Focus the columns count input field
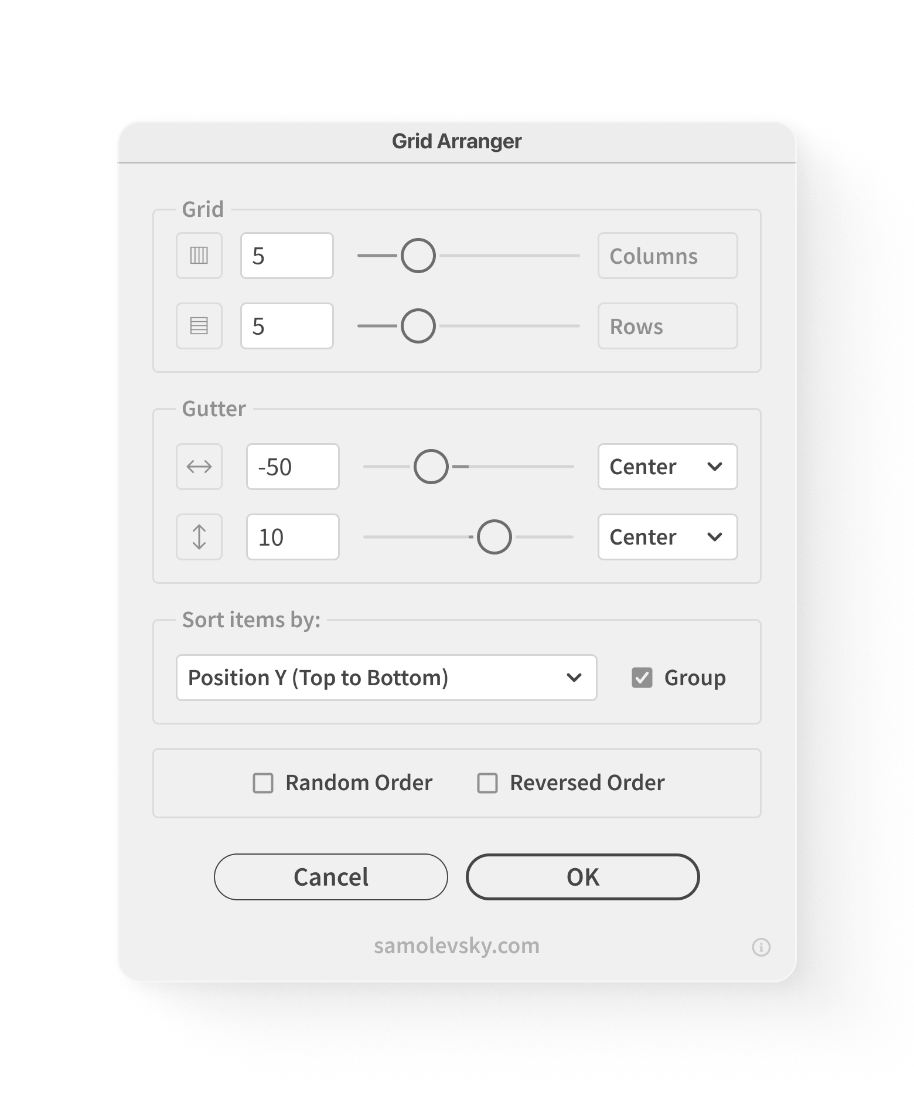Viewport: 914px width, 1102px height. point(287,256)
